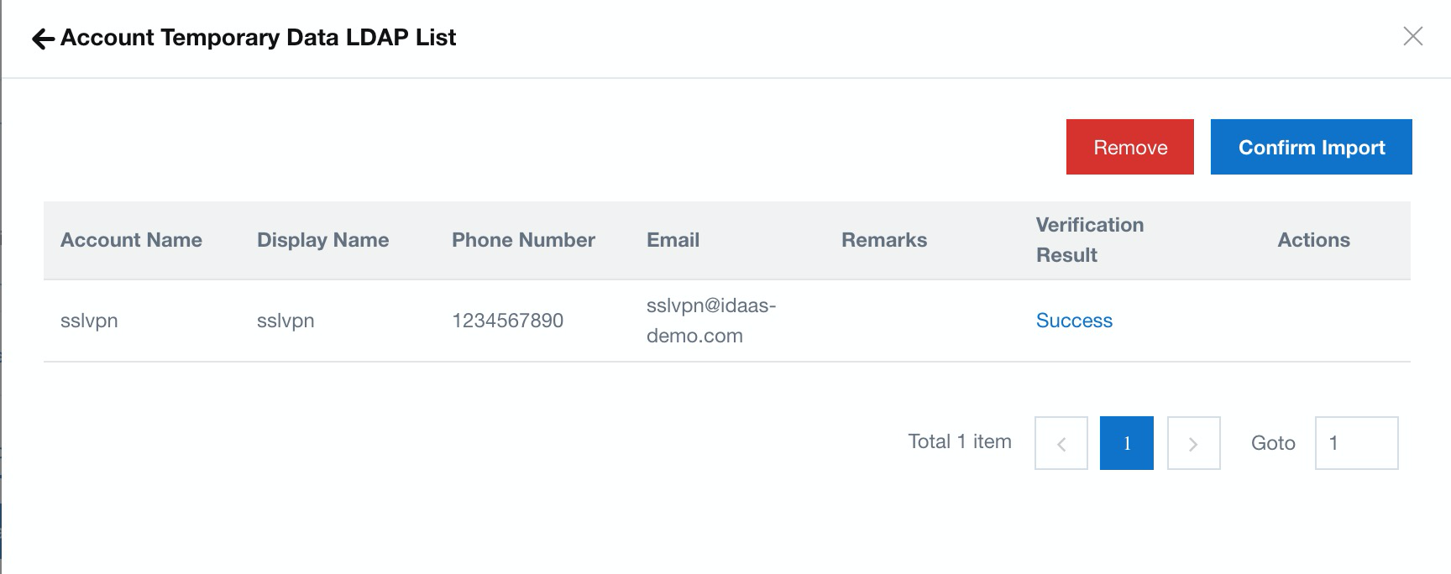Screen dimensions: 1451x574
Task: Click the Remarks column header
Action: pyautogui.click(x=884, y=240)
